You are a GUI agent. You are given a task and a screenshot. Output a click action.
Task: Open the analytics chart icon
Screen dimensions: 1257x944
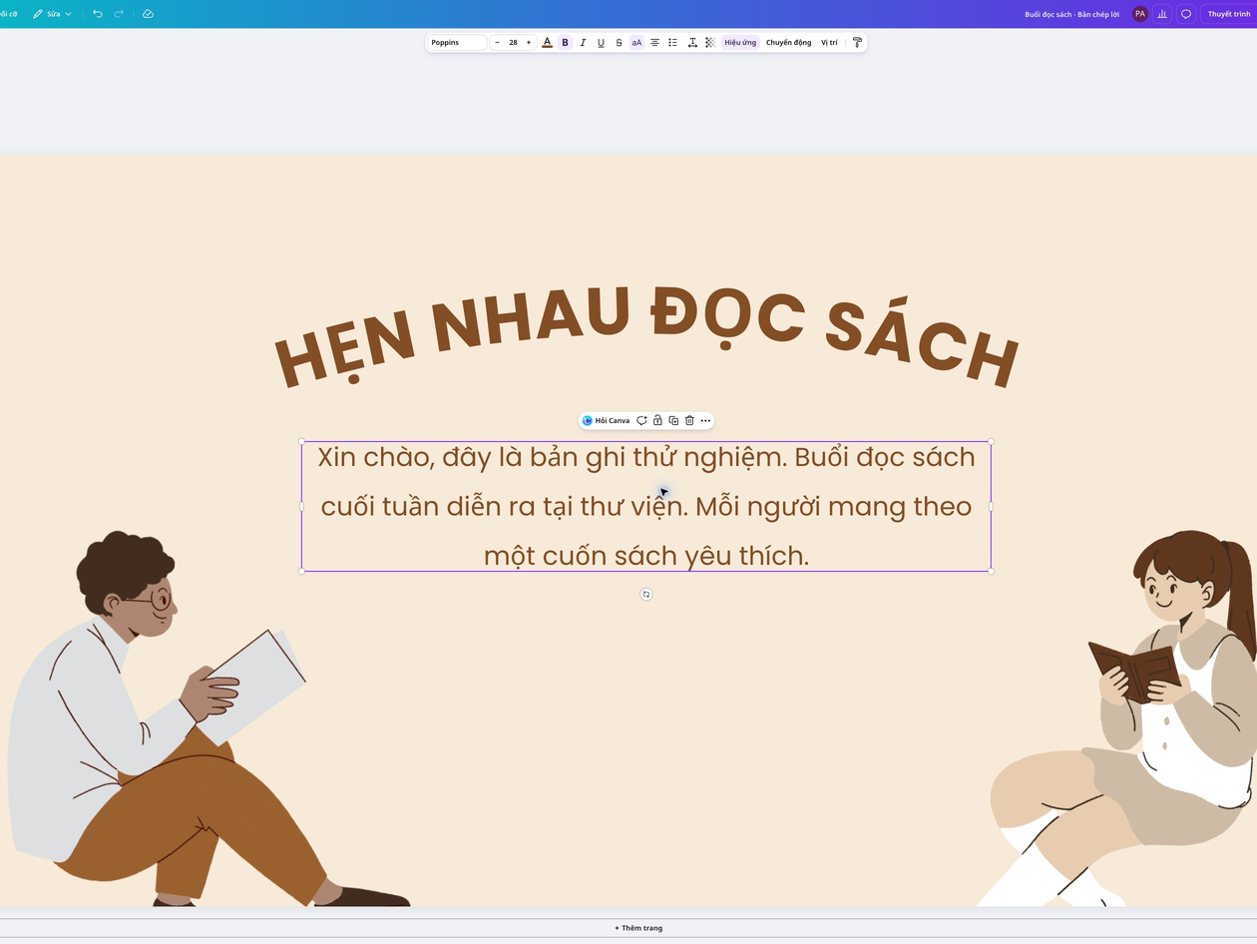1162,14
